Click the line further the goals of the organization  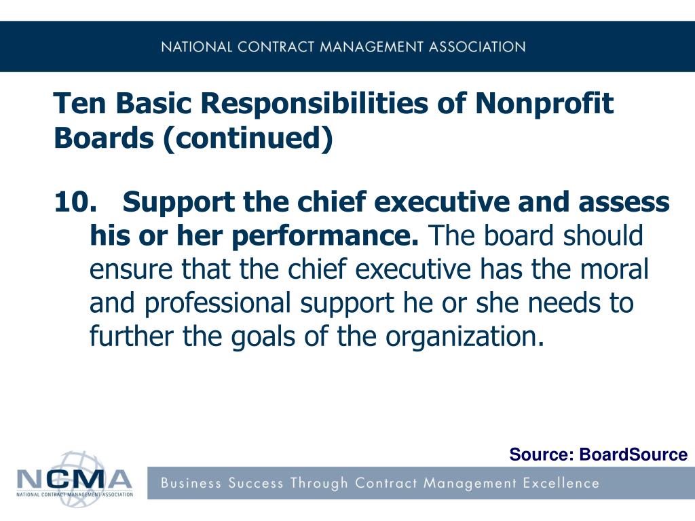316,336
